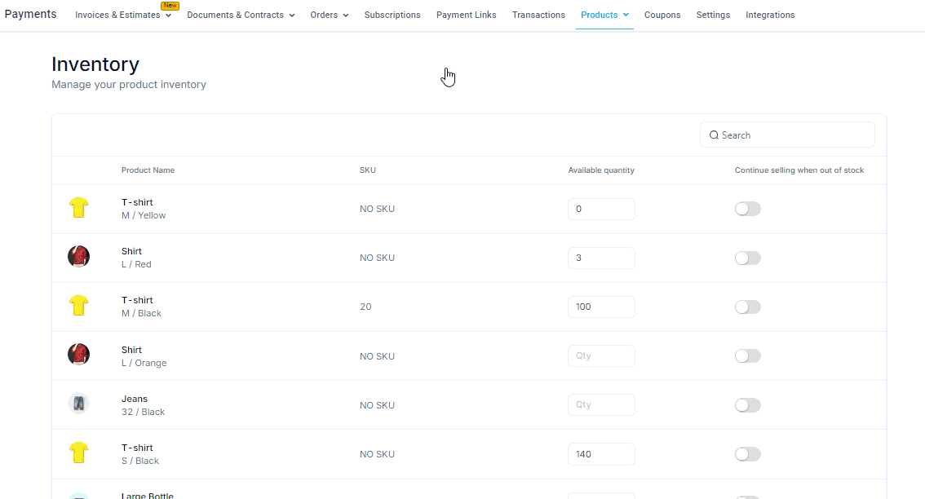Screen dimensions: 925x499
Task: Click the Inventory page title
Action: coord(95,64)
